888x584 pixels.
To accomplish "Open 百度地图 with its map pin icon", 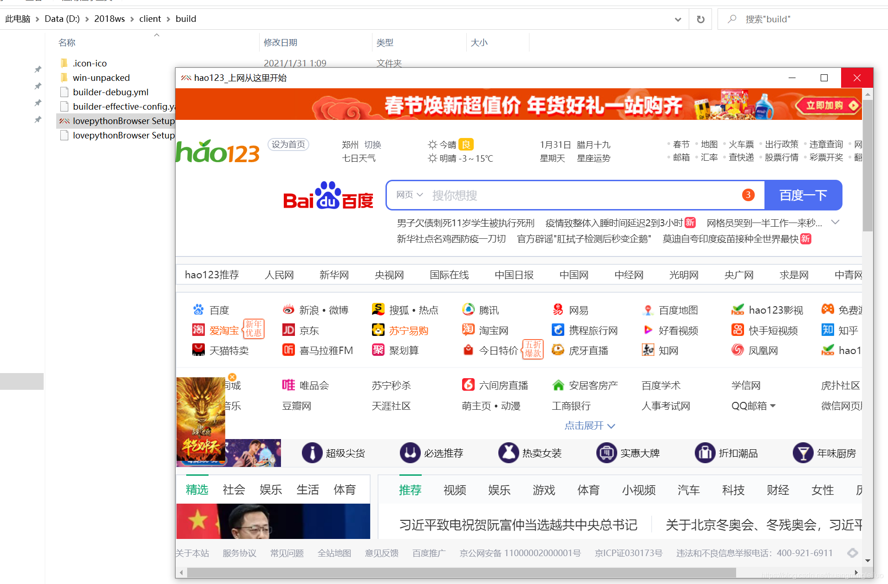I will tap(647, 309).
